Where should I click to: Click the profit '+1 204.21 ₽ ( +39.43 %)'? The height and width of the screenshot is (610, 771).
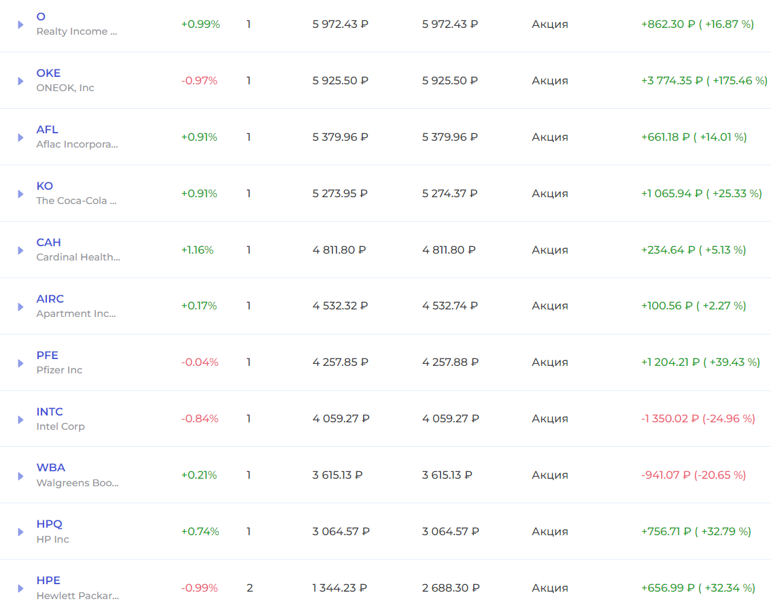700,362
